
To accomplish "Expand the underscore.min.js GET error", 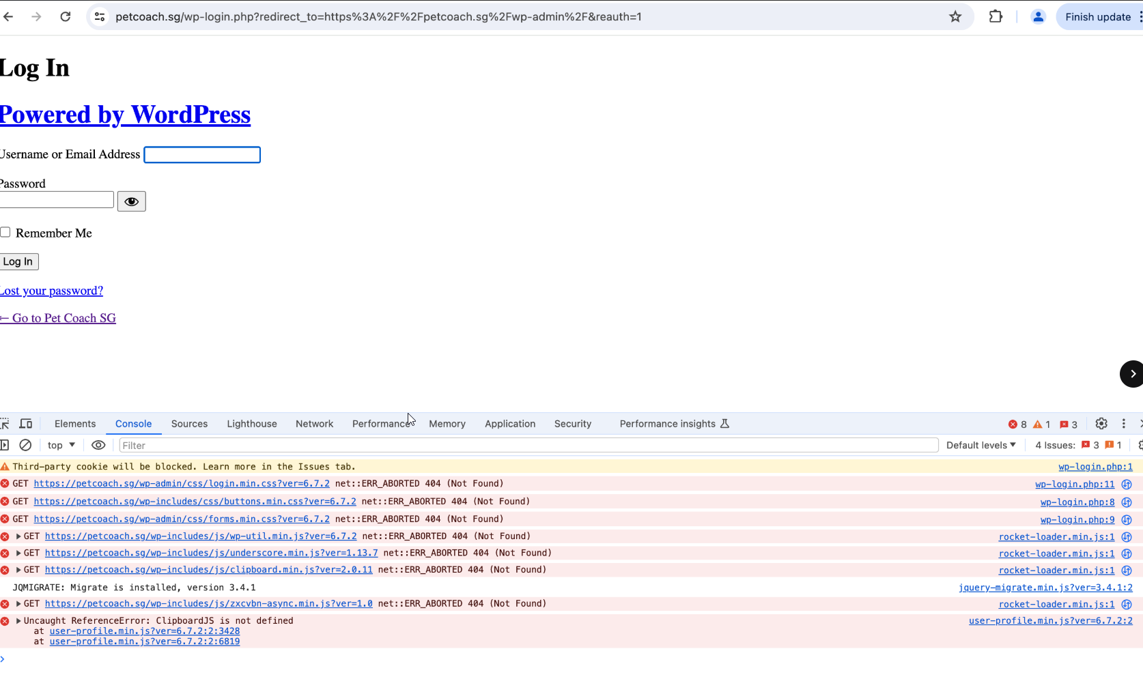I will click(18, 553).
